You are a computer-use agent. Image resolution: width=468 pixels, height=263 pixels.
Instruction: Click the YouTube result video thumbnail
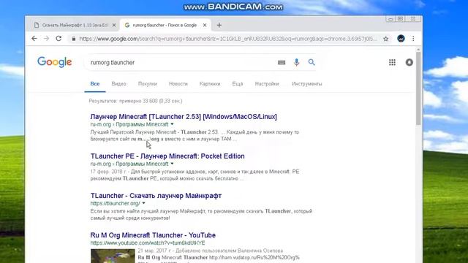coord(113,256)
